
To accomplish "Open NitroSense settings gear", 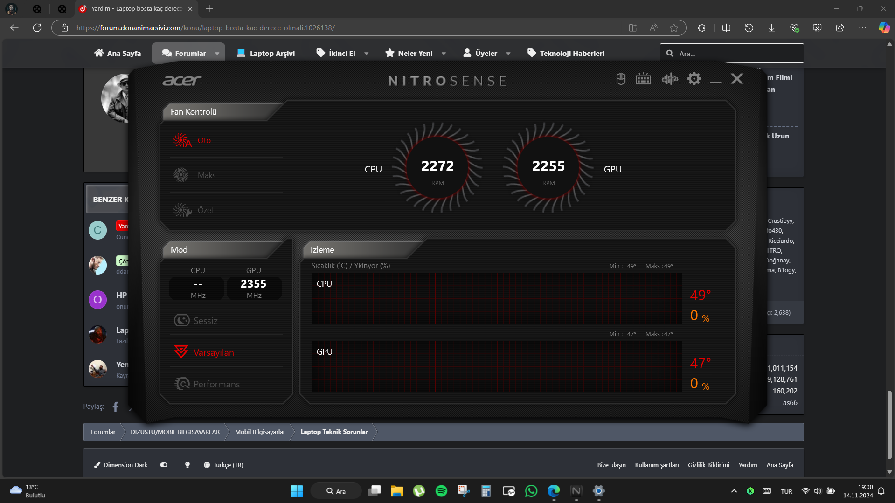I will [x=694, y=79].
